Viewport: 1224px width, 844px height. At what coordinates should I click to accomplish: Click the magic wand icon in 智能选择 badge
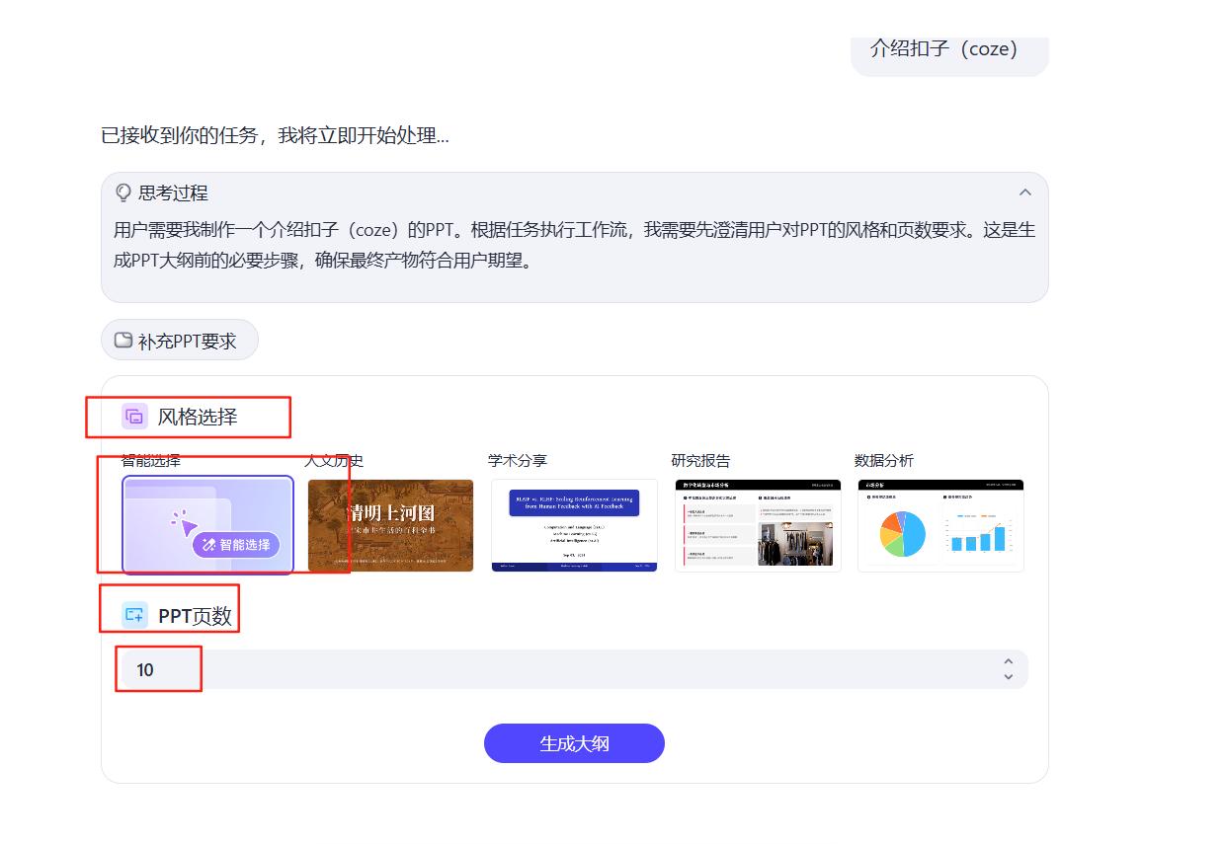pyautogui.click(x=208, y=545)
